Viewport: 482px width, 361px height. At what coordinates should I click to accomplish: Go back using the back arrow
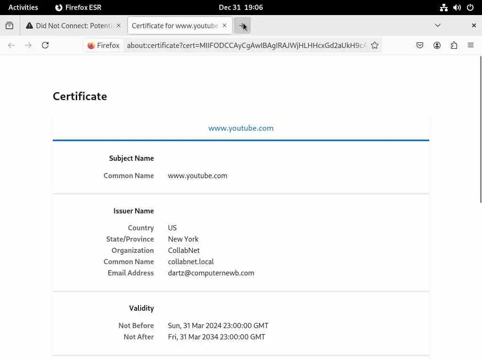click(11, 46)
